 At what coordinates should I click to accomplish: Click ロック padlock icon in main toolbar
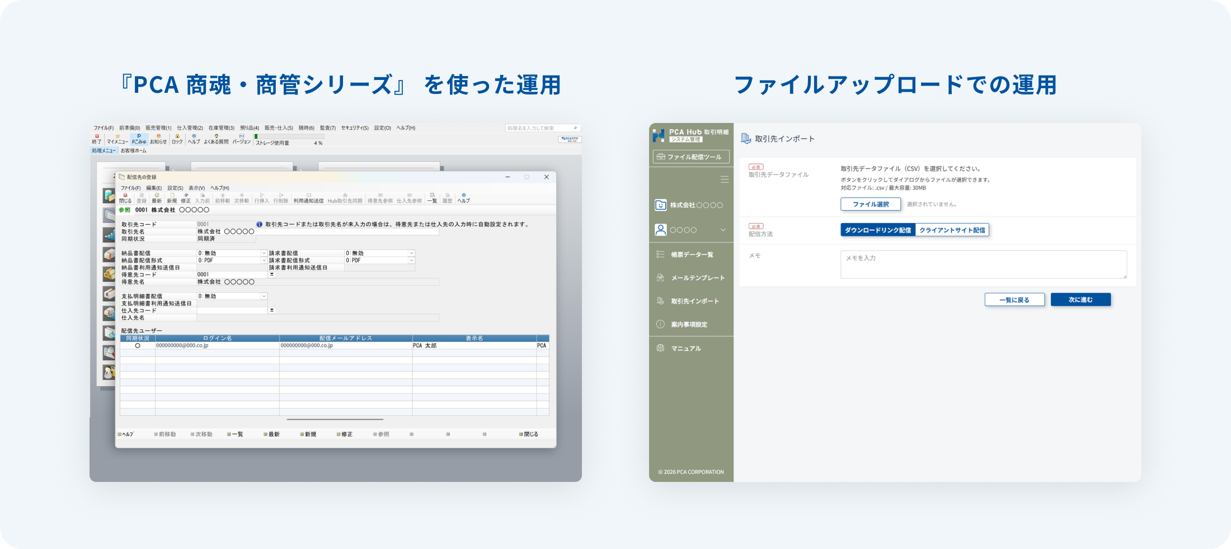pos(177,139)
